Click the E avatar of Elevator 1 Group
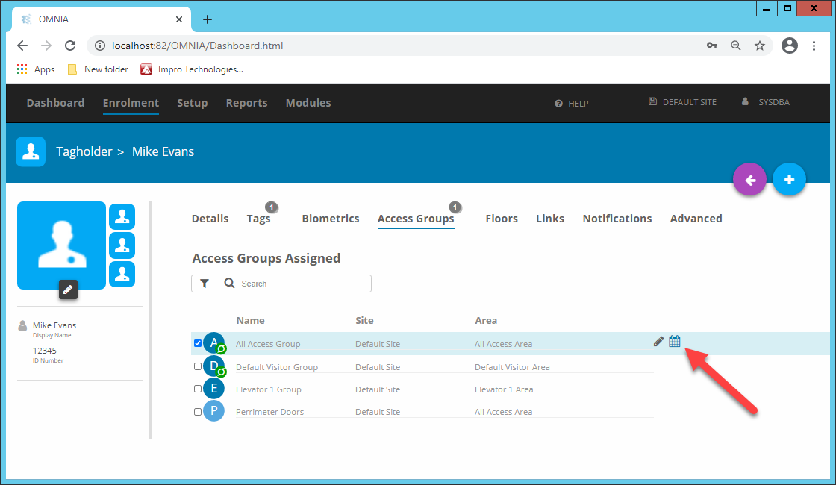This screenshot has width=836, height=485. tap(214, 389)
